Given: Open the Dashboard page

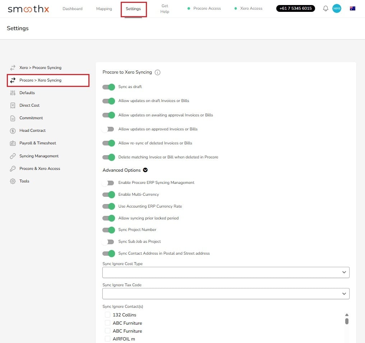Looking at the screenshot, I should point(72,8).
